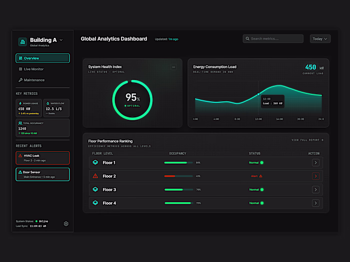Screen dimensions: 350x262
Task: Click the Water Flow droplet icon
Action: (47, 103)
